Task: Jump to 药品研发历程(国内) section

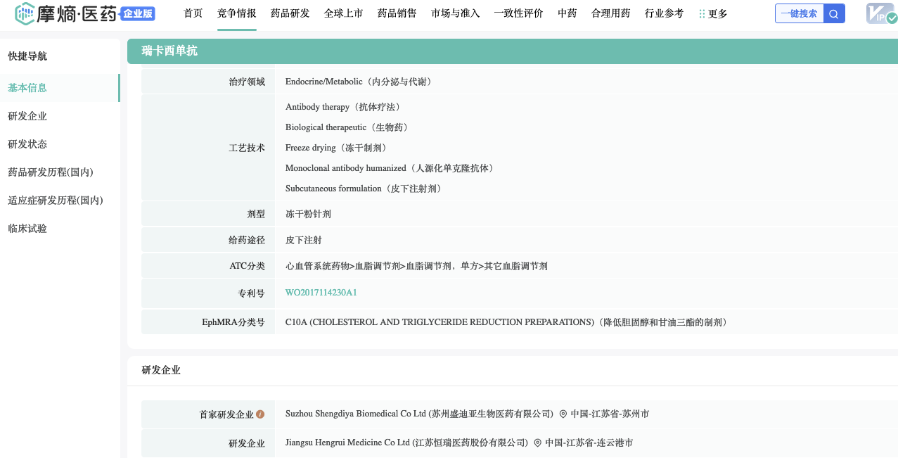Action: pyautogui.click(x=51, y=172)
